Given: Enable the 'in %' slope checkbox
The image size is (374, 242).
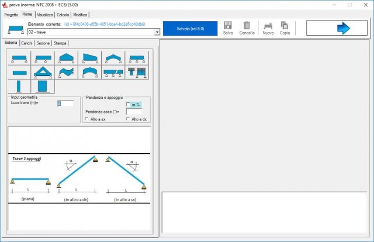Looking at the screenshot, I should click(x=129, y=105).
